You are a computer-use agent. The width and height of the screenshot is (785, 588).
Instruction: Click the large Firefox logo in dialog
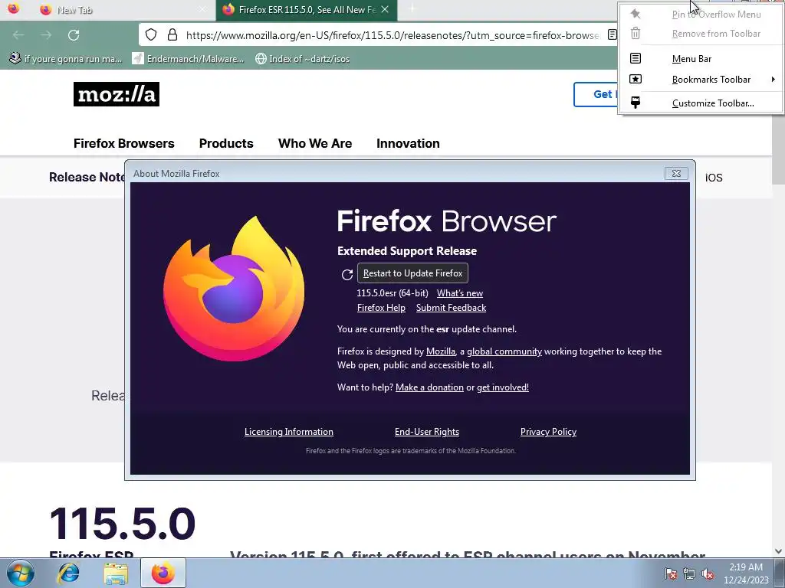point(233,289)
